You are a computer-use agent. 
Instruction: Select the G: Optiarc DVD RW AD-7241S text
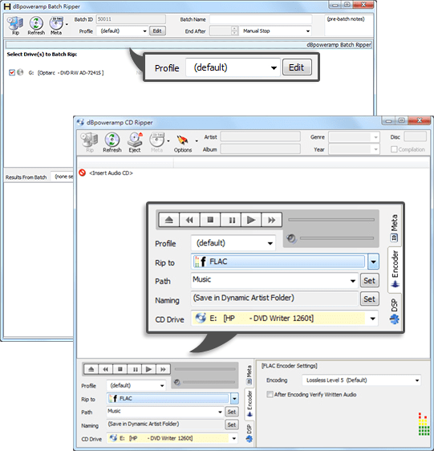(66, 73)
